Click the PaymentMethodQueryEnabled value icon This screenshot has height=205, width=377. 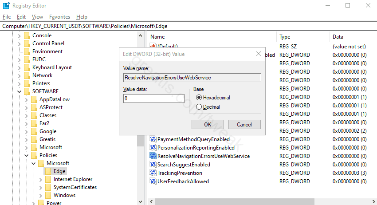153,139
